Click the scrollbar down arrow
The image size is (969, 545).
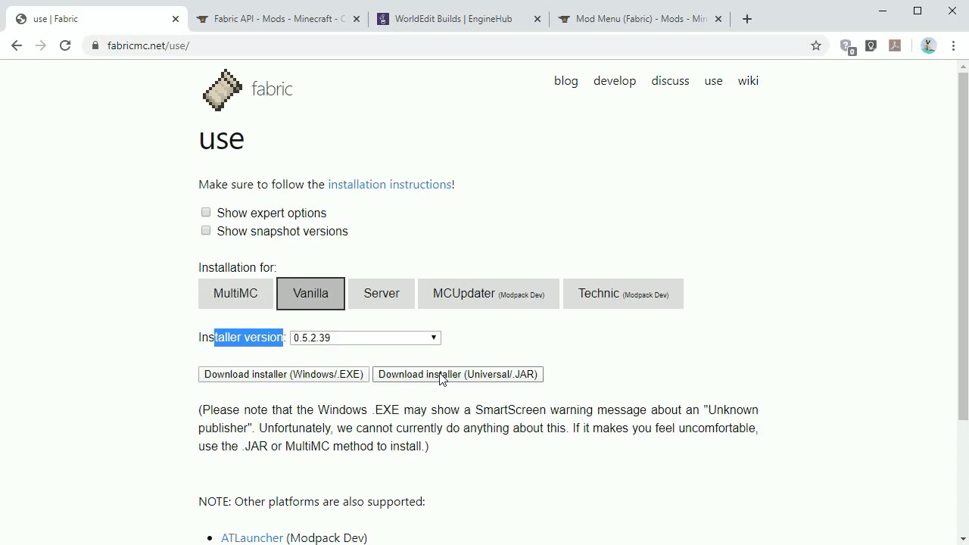pos(963,539)
